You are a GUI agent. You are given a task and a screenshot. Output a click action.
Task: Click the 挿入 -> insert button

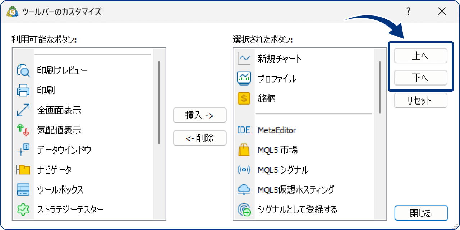coord(200,115)
